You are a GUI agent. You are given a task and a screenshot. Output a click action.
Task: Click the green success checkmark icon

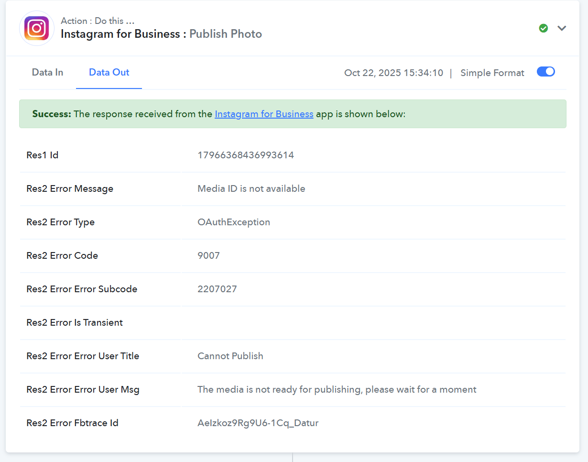tap(543, 28)
